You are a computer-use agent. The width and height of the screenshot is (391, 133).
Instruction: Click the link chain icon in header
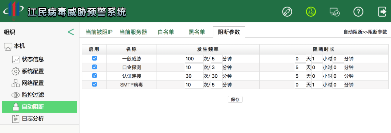[287, 12]
